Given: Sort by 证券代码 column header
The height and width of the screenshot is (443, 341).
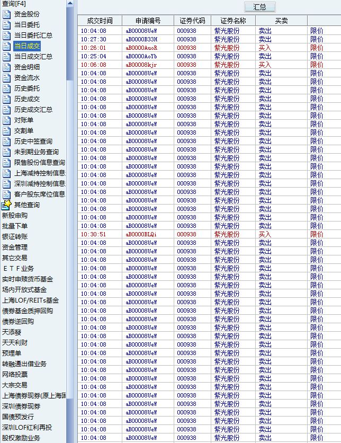Looking at the screenshot, I should click(192, 21).
